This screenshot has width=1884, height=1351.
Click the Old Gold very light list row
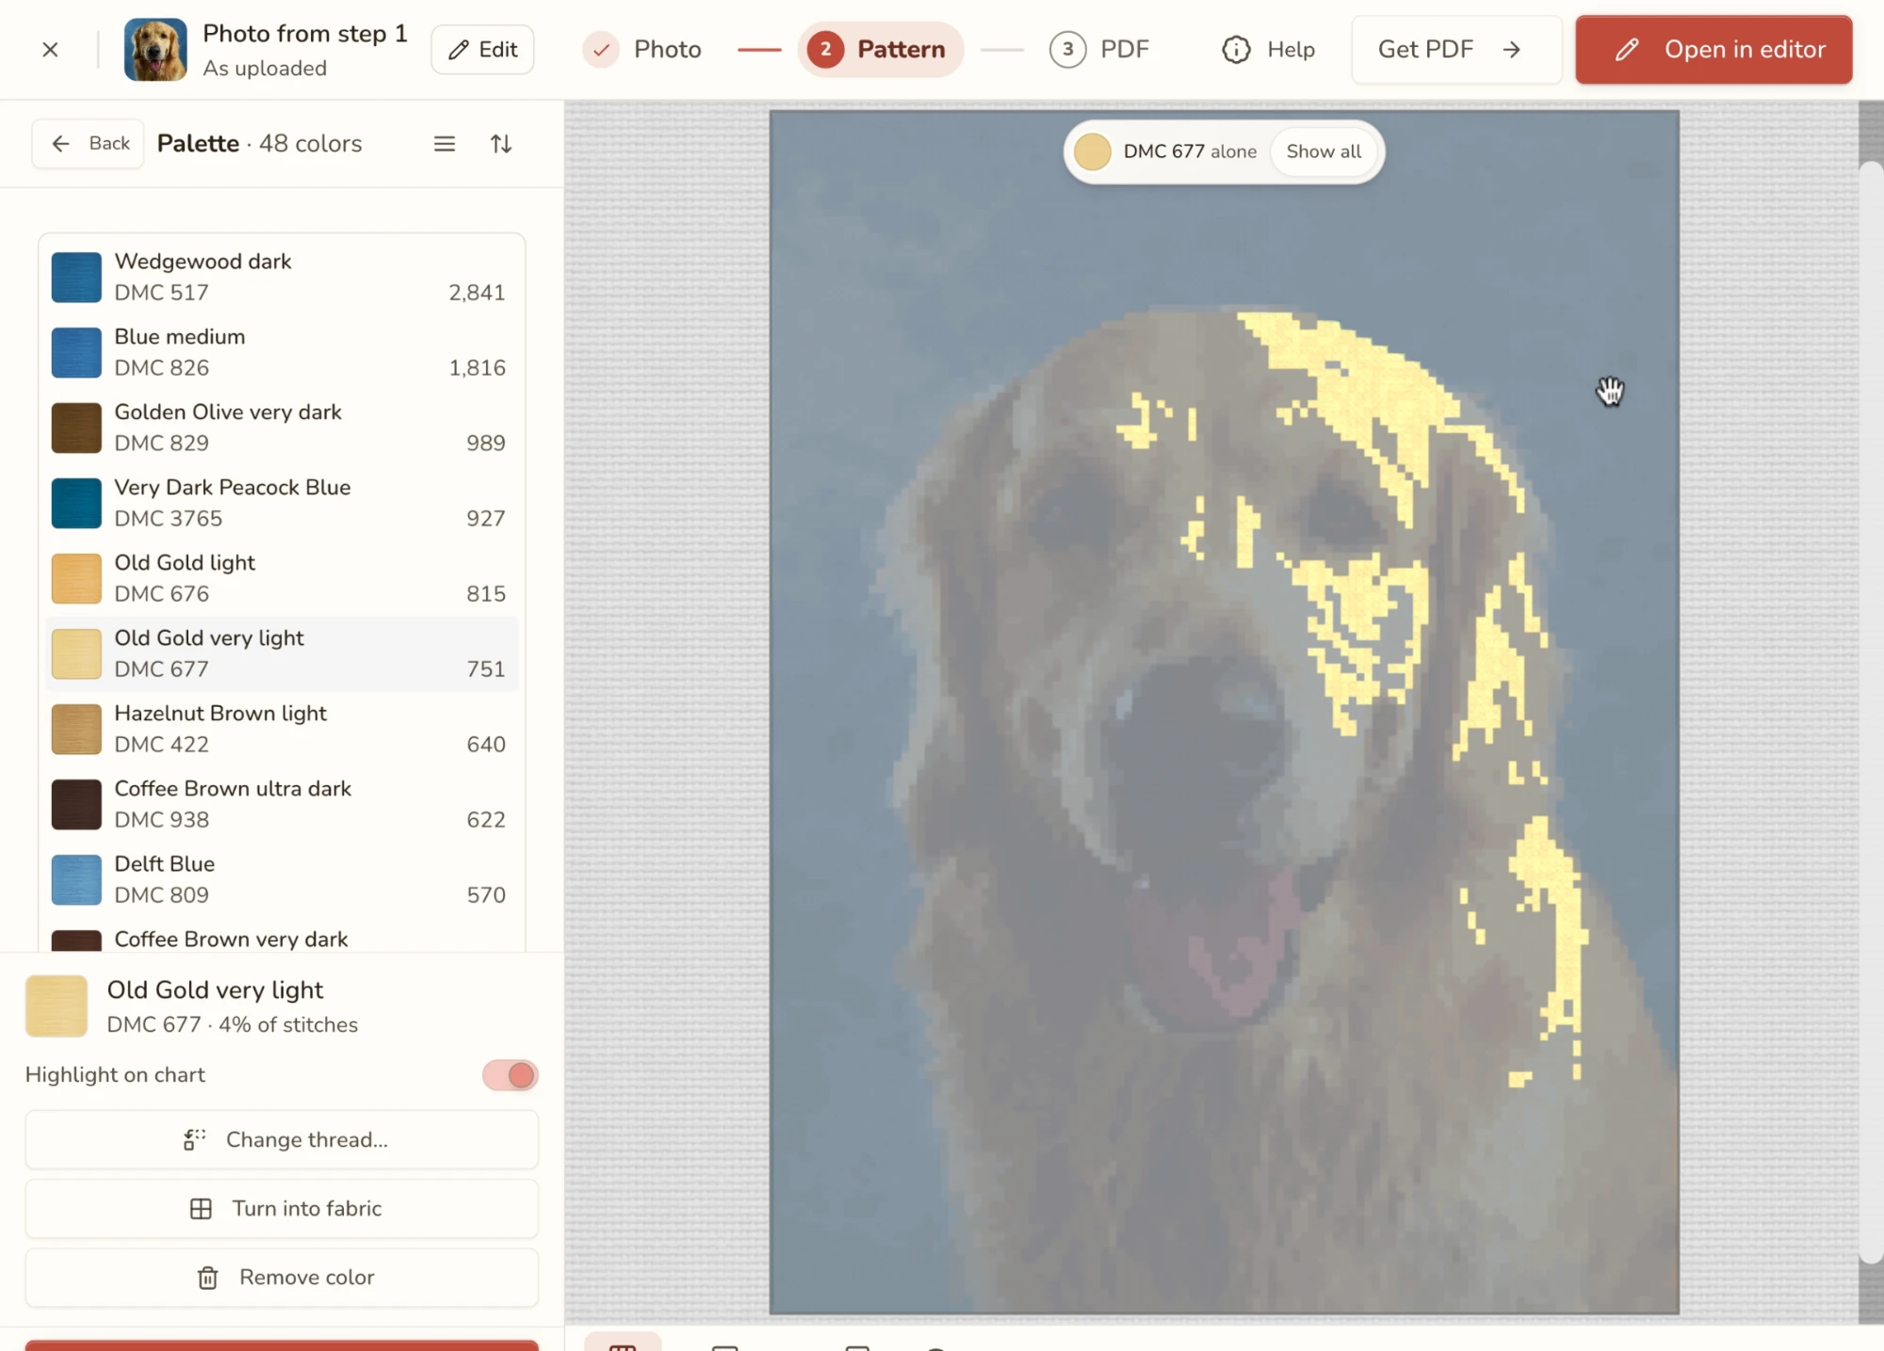(x=282, y=653)
